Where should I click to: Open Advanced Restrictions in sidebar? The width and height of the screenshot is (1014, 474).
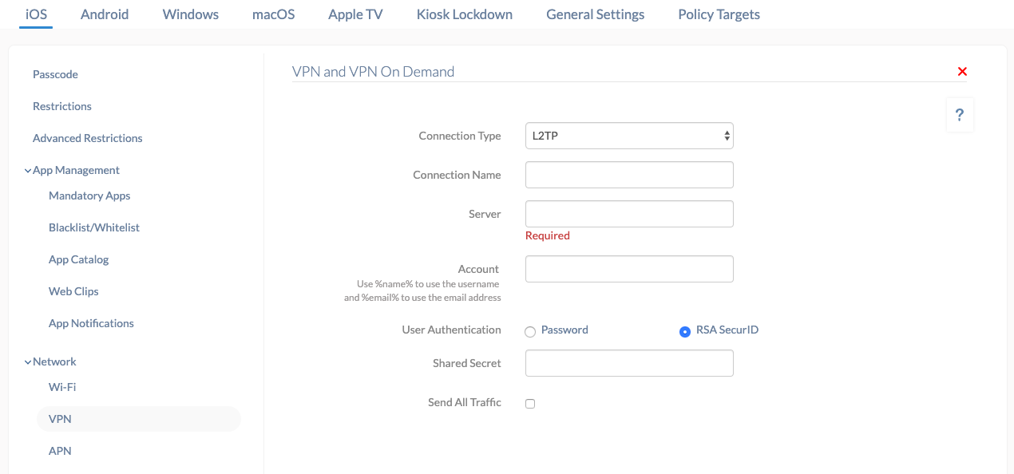point(88,138)
